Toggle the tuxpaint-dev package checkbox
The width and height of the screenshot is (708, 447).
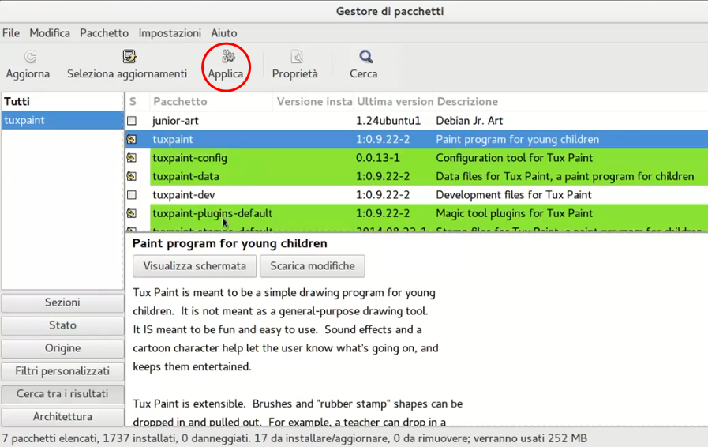tap(132, 195)
